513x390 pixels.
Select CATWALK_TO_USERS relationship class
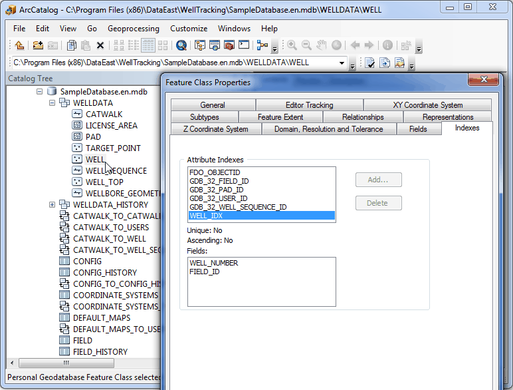(x=111, y=228)
